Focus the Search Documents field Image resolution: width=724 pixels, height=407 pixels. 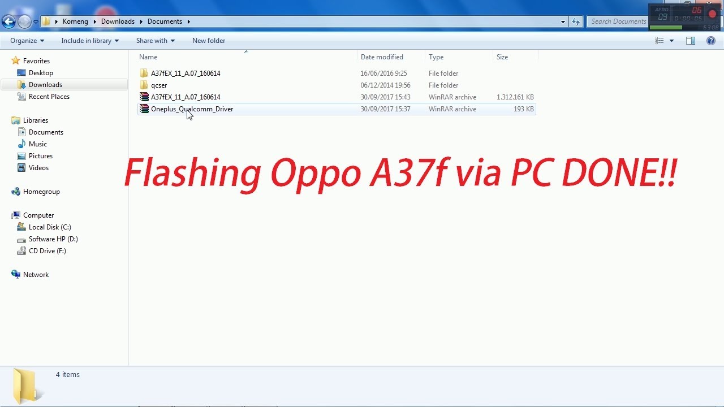pos(618,21)
